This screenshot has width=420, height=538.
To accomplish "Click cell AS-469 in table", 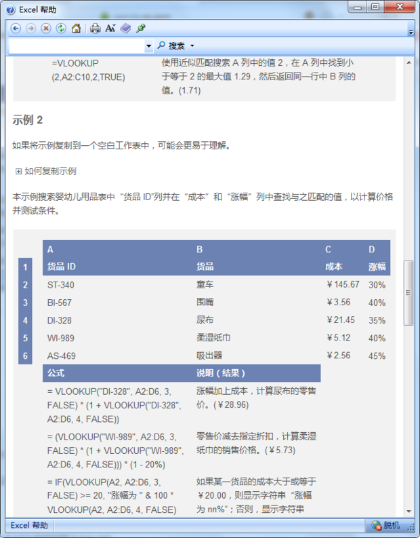I will click(x=62, y=356).
